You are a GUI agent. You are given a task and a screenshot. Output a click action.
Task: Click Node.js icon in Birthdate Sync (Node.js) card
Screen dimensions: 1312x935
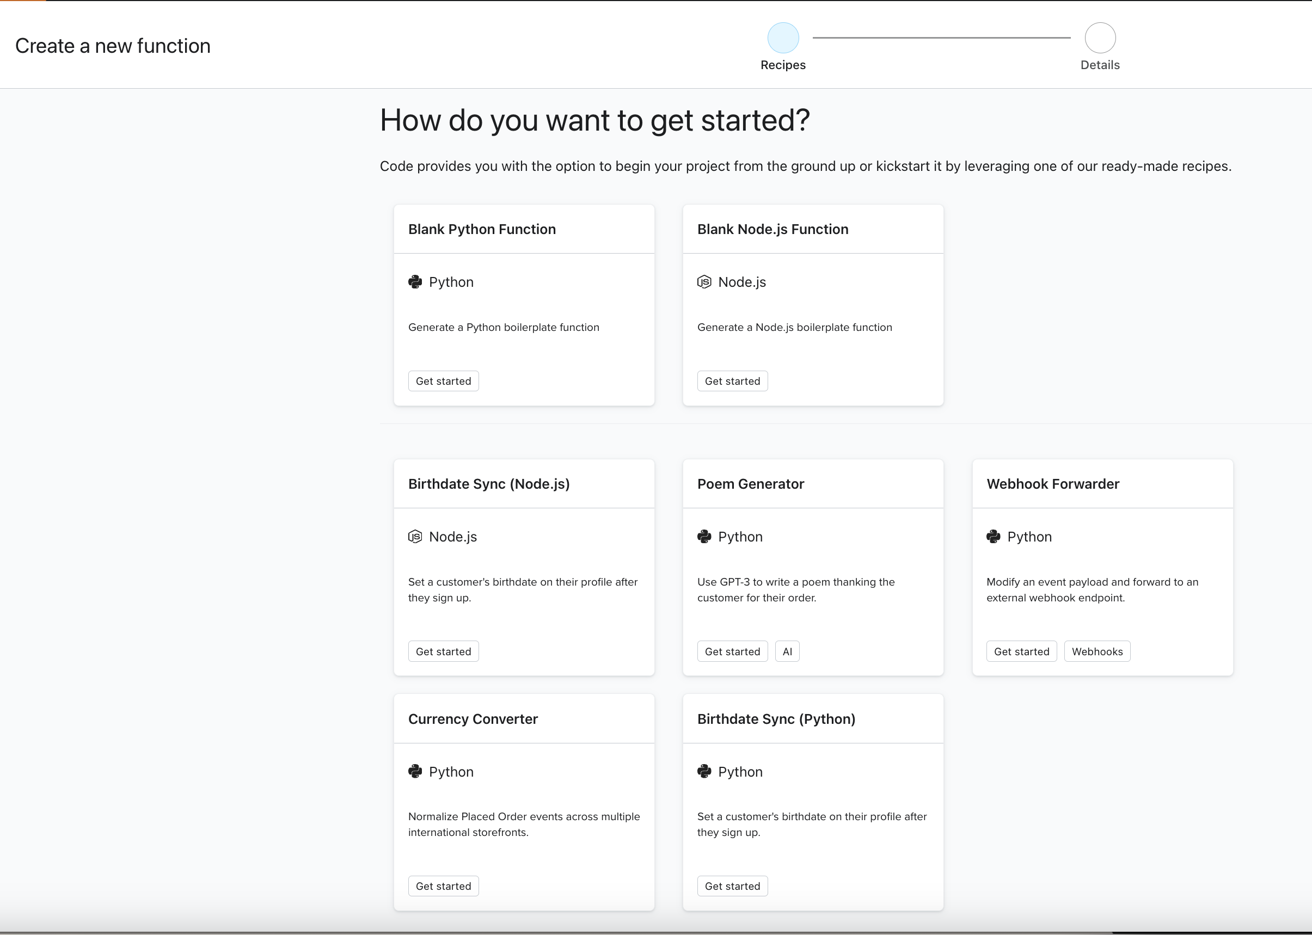(415, 537)
